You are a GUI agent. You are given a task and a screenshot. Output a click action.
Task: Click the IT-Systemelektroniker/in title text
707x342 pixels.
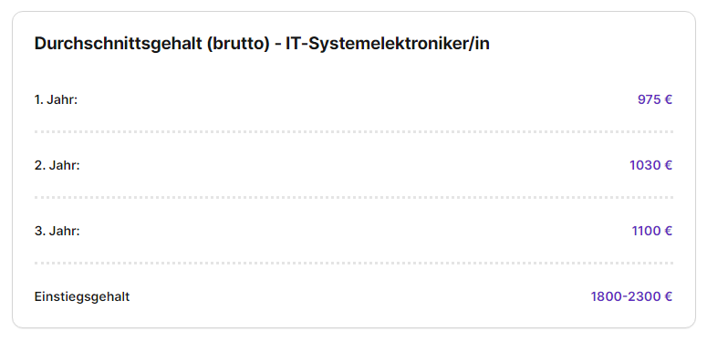(x=388, y=44)
